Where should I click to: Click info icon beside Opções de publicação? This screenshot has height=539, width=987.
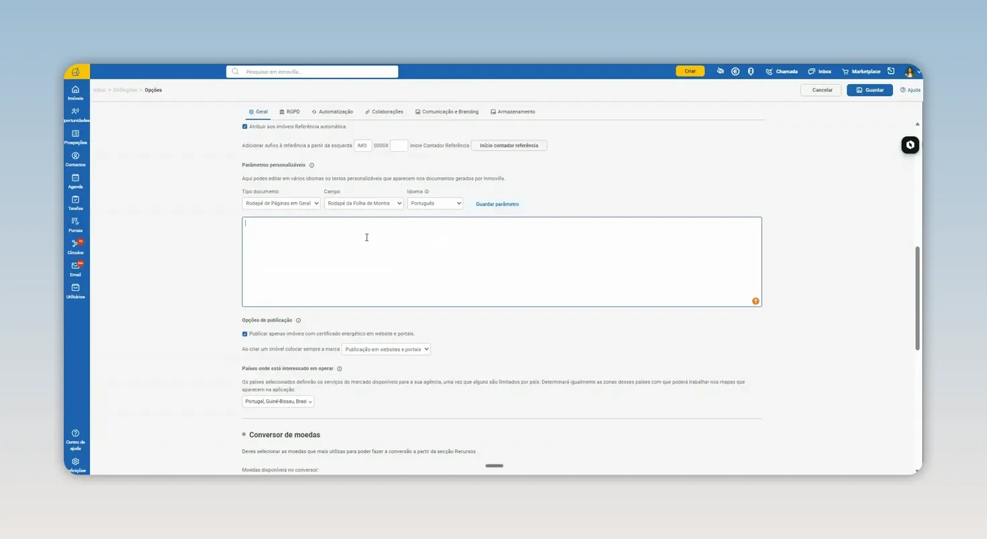(298, 321)
